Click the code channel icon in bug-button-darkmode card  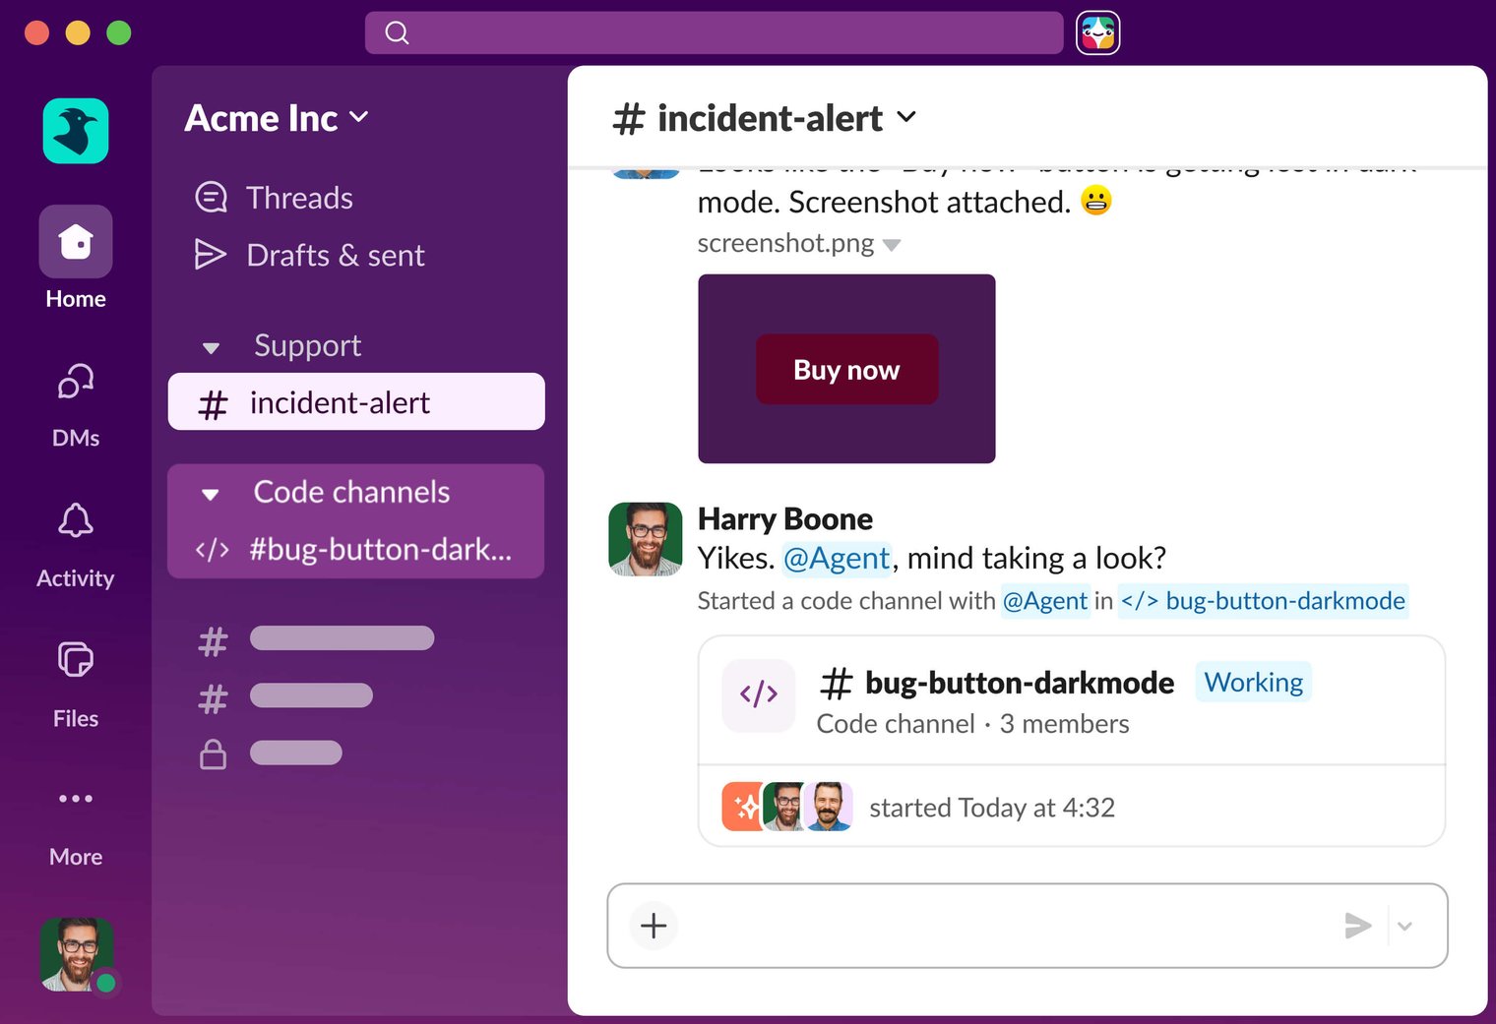pos(759,695)
